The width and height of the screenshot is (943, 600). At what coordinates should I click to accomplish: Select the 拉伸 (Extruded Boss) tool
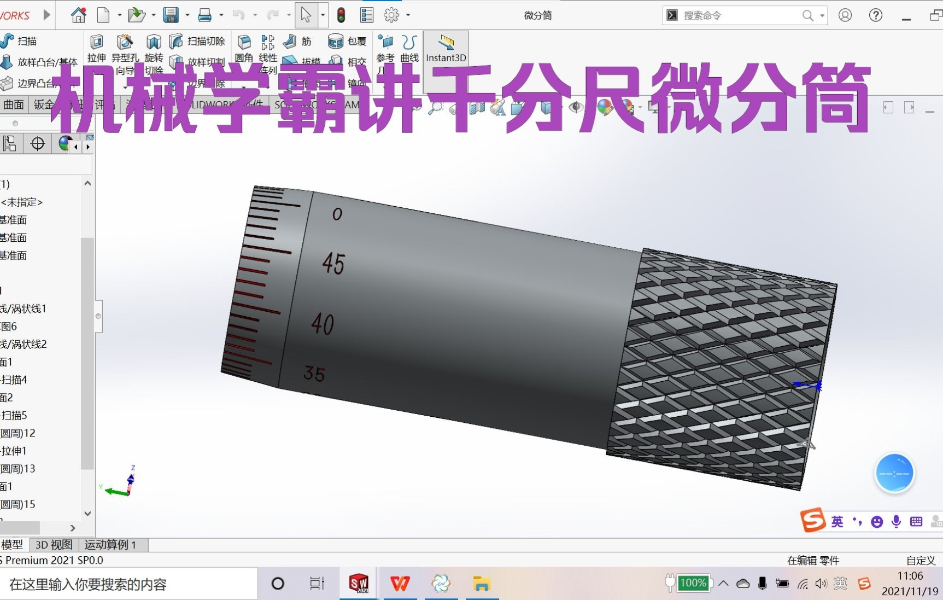click(96, 49)
